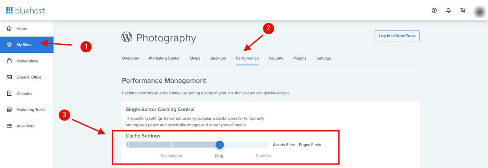
Task: Select the Performance tab
Action: 247,58
